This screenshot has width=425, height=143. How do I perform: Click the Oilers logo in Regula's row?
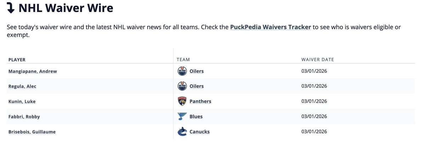[182, 86]
